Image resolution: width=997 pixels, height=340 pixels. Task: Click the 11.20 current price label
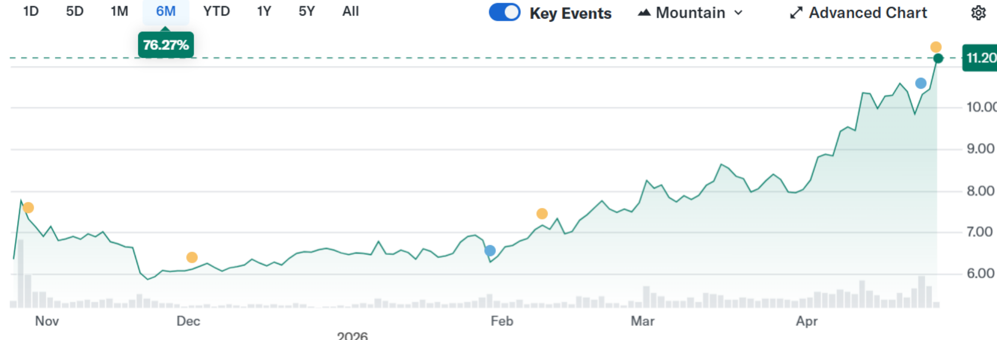pos(980,58)
